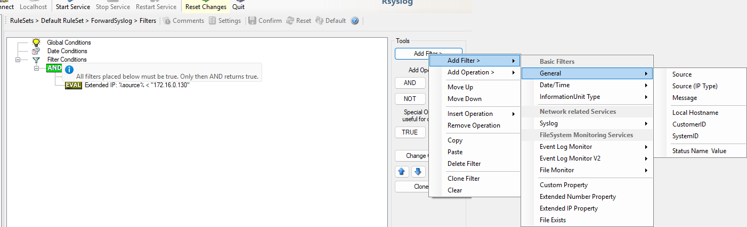Click the Localhost toolbar button
The height and width of the screenshot is (227, 747).
33,7
